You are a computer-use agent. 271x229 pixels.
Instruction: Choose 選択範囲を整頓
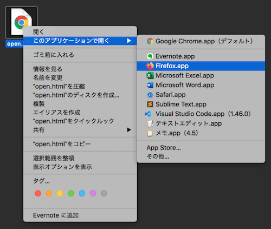80,158
